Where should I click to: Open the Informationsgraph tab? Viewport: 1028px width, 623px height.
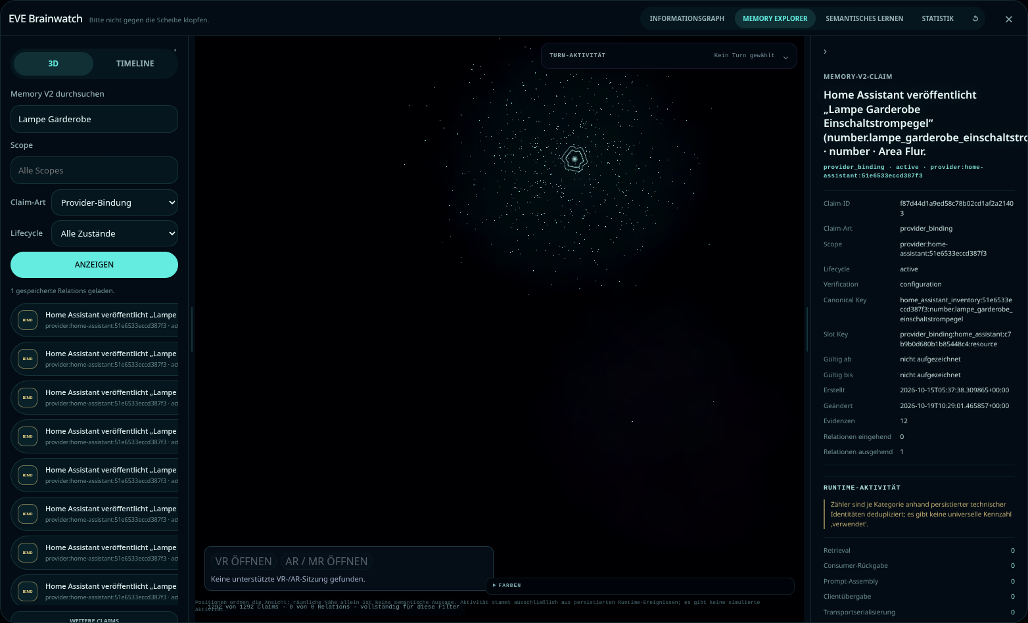pos(687,18)
